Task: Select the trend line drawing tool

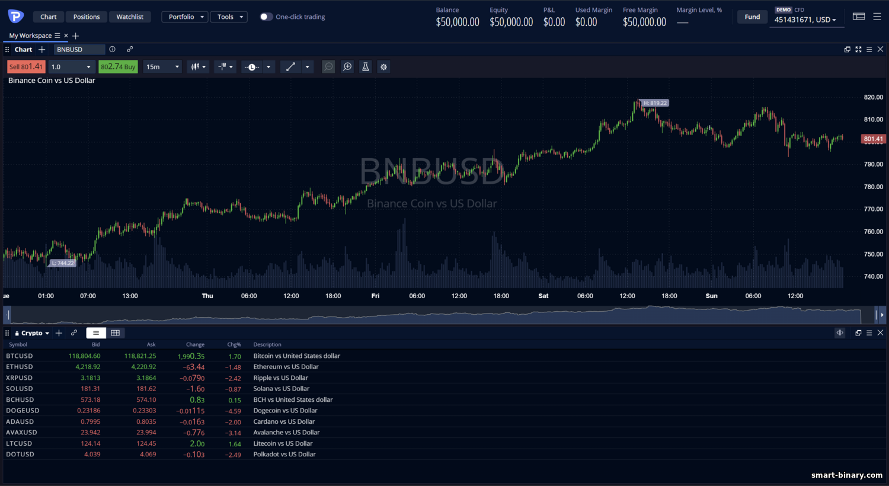Action: 290,67
